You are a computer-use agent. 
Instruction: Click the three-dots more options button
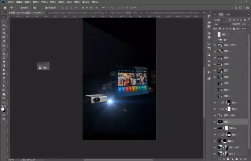point(103,8)
